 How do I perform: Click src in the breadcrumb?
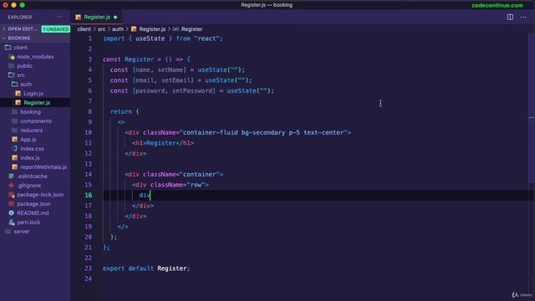102,29
